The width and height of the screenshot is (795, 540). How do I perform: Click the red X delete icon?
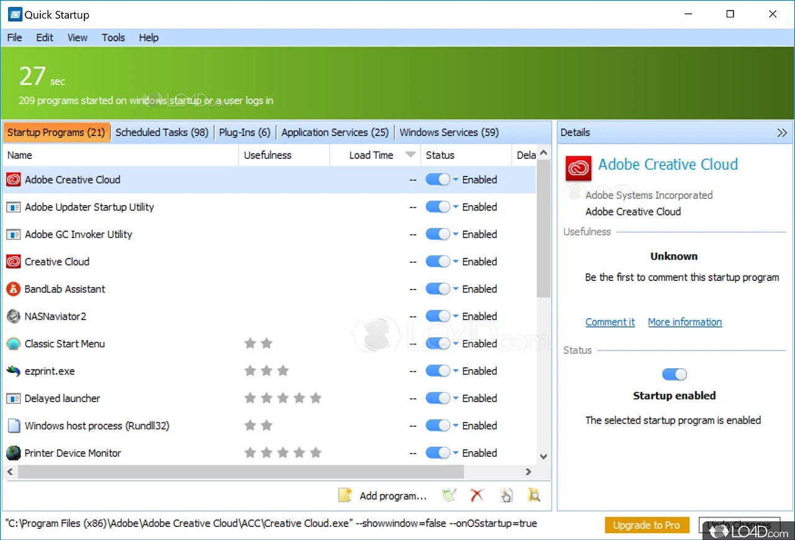pos(477,495)
